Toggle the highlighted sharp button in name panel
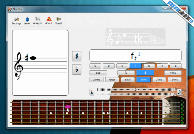 click(145, 73)
